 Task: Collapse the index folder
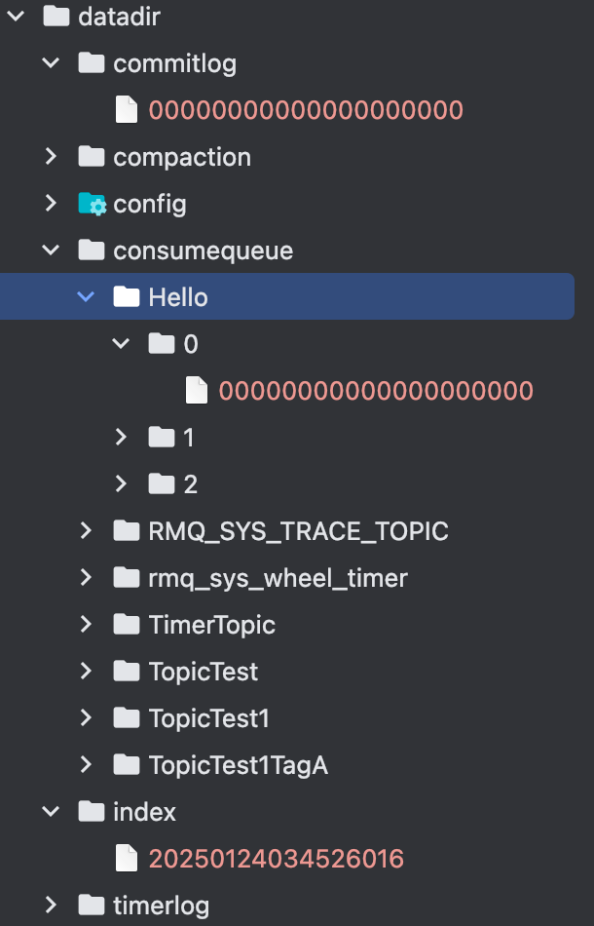pos(52,812)
